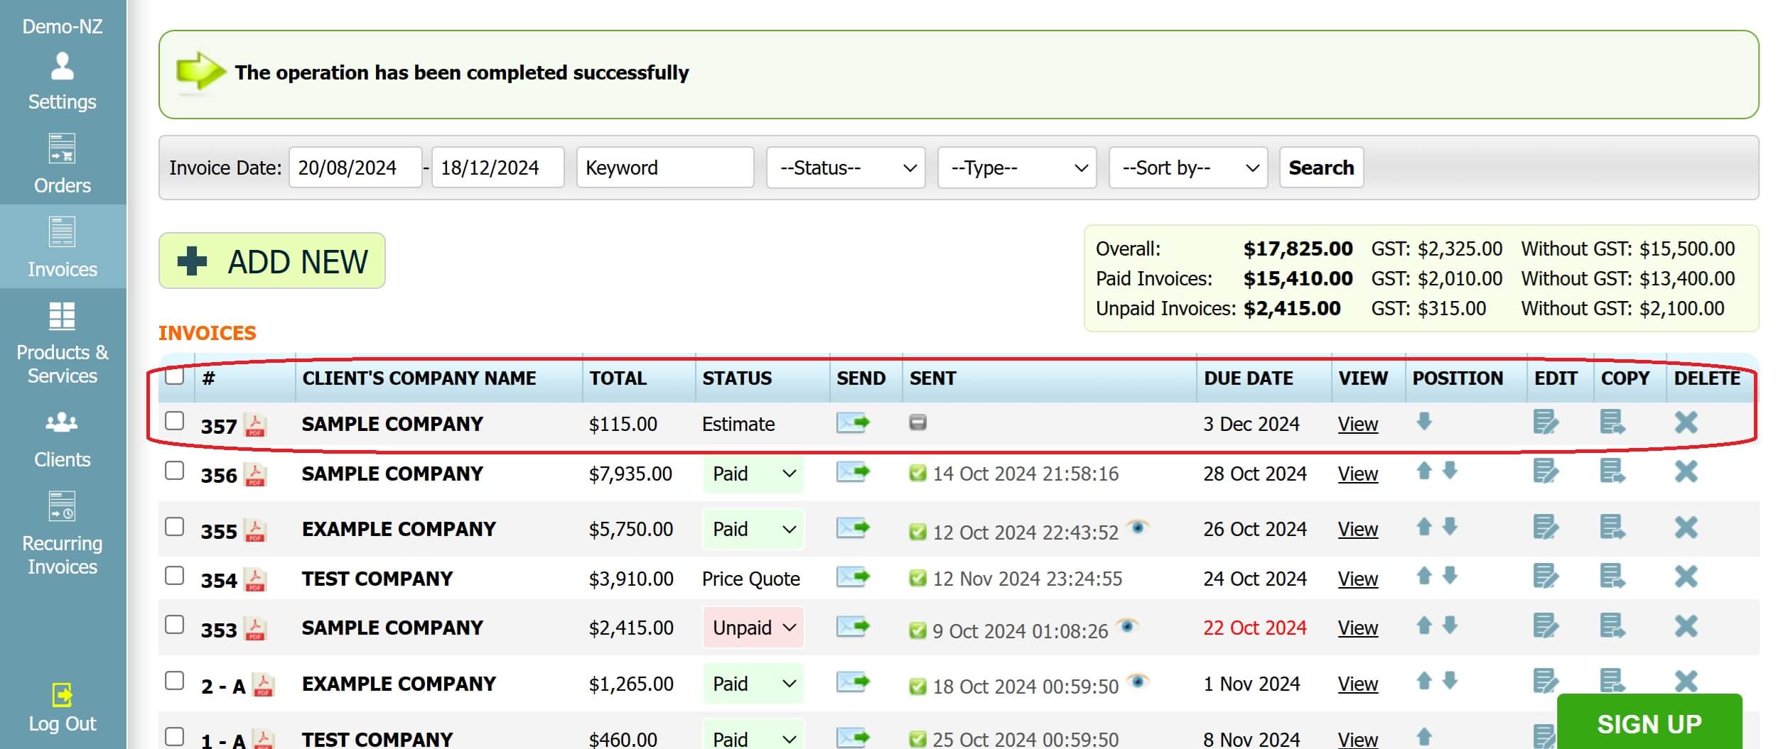Check the box for invoice 354

click(174, 576)
